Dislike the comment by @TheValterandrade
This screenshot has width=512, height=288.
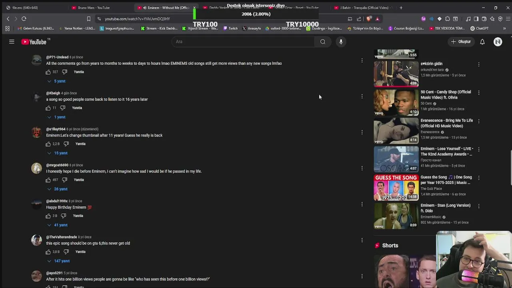click(66, 252)
